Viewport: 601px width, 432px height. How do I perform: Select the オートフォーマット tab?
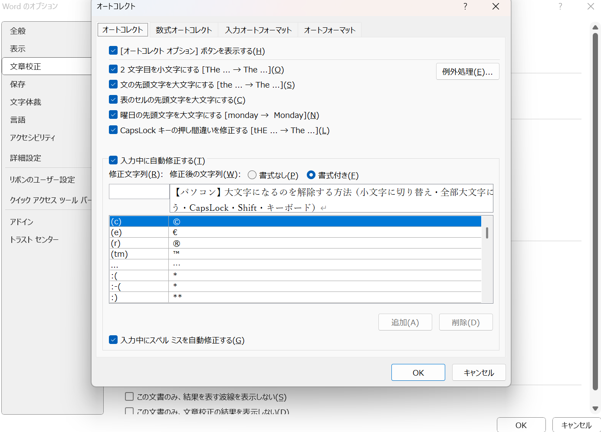tap(329, 30)
